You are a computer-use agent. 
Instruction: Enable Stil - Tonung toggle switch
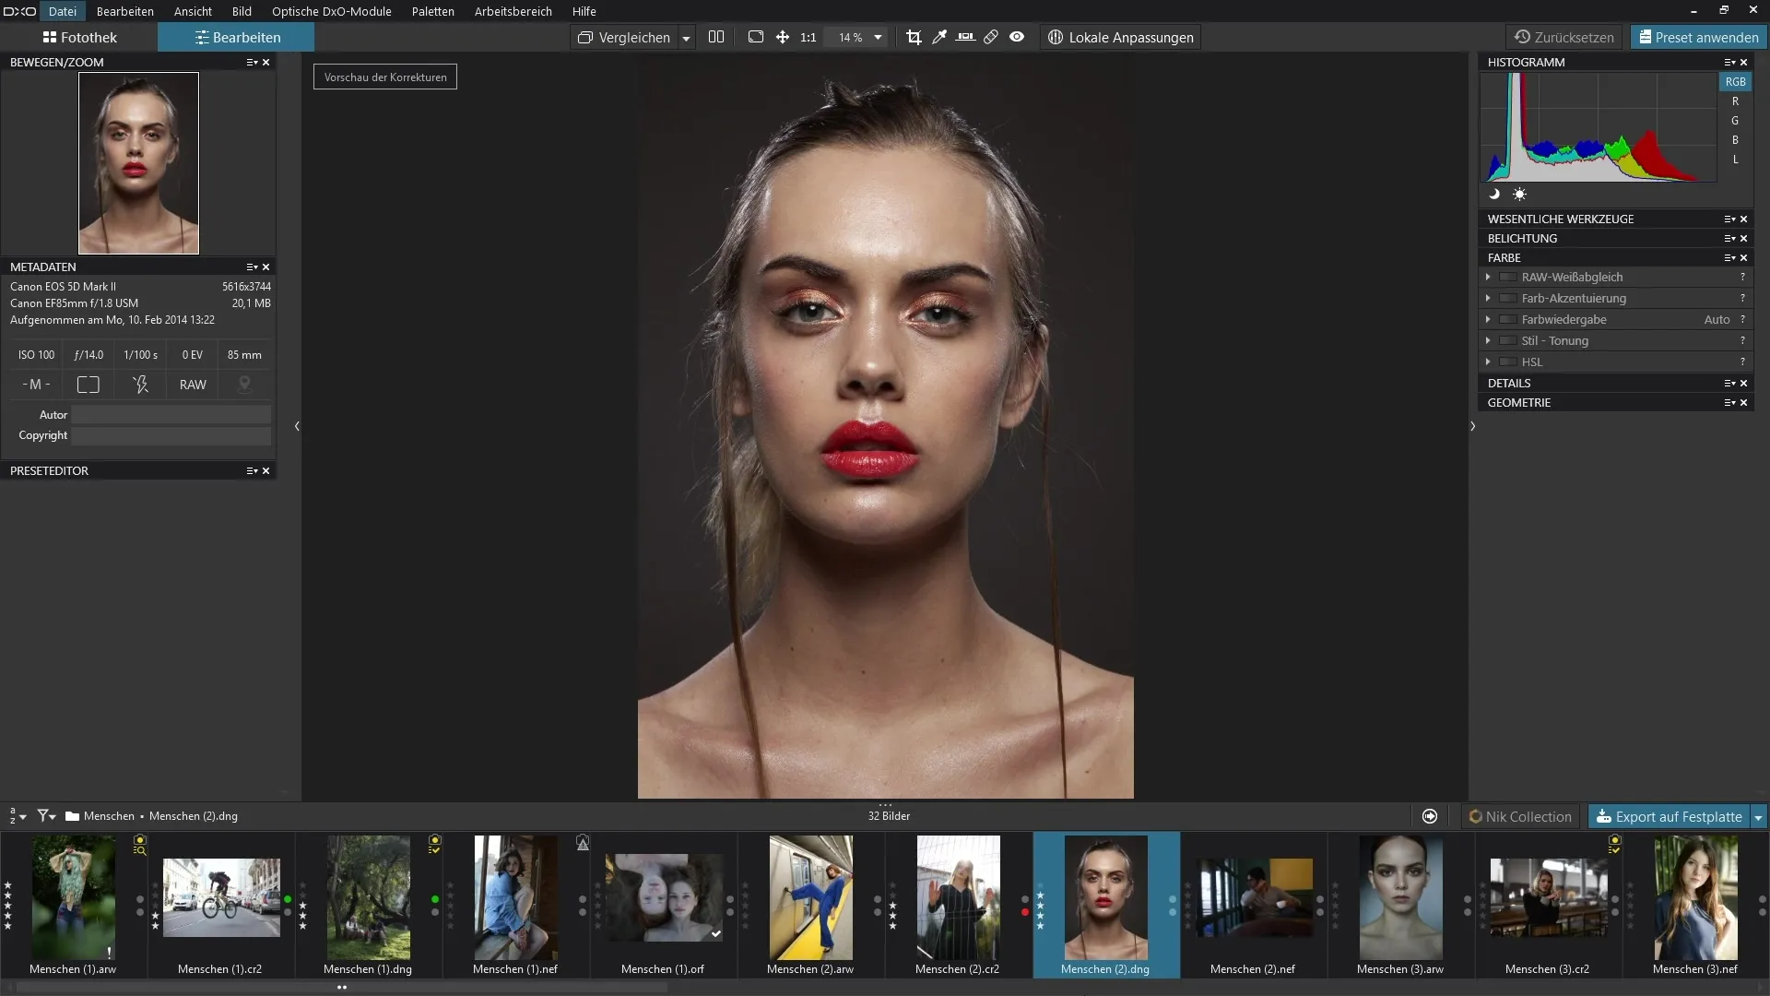pyautogui.click(x=1508, y=340)
